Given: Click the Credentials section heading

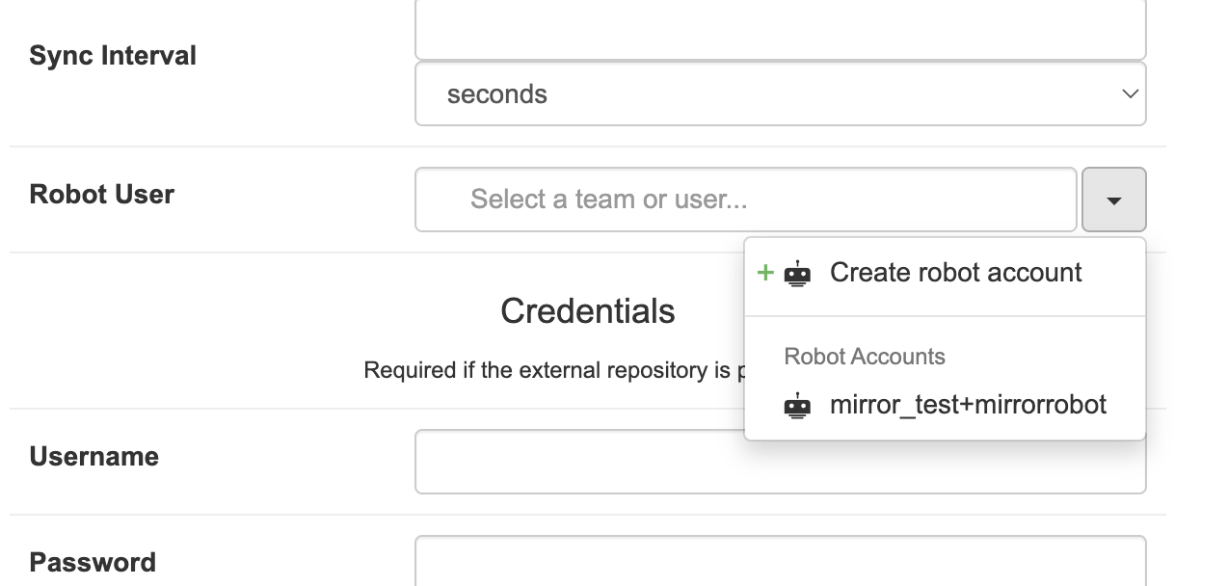Looking at the screenshot, I should point(587,311).
